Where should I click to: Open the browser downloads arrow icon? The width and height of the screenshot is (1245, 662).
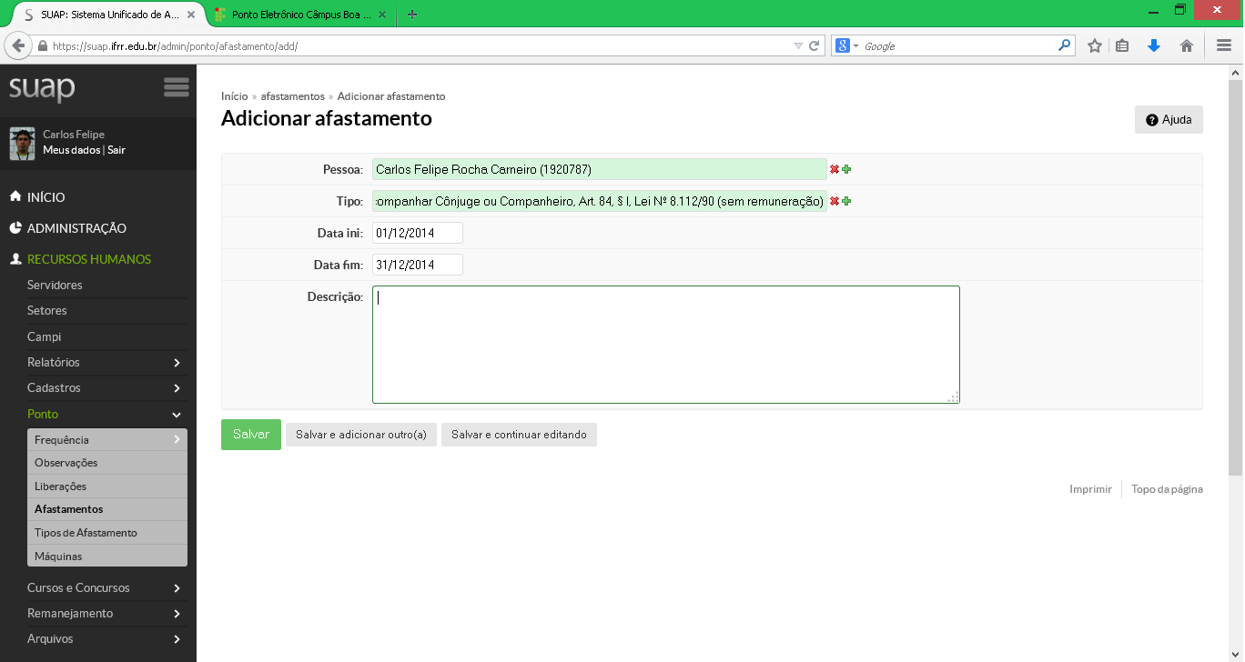click(x=1154, y=45)
